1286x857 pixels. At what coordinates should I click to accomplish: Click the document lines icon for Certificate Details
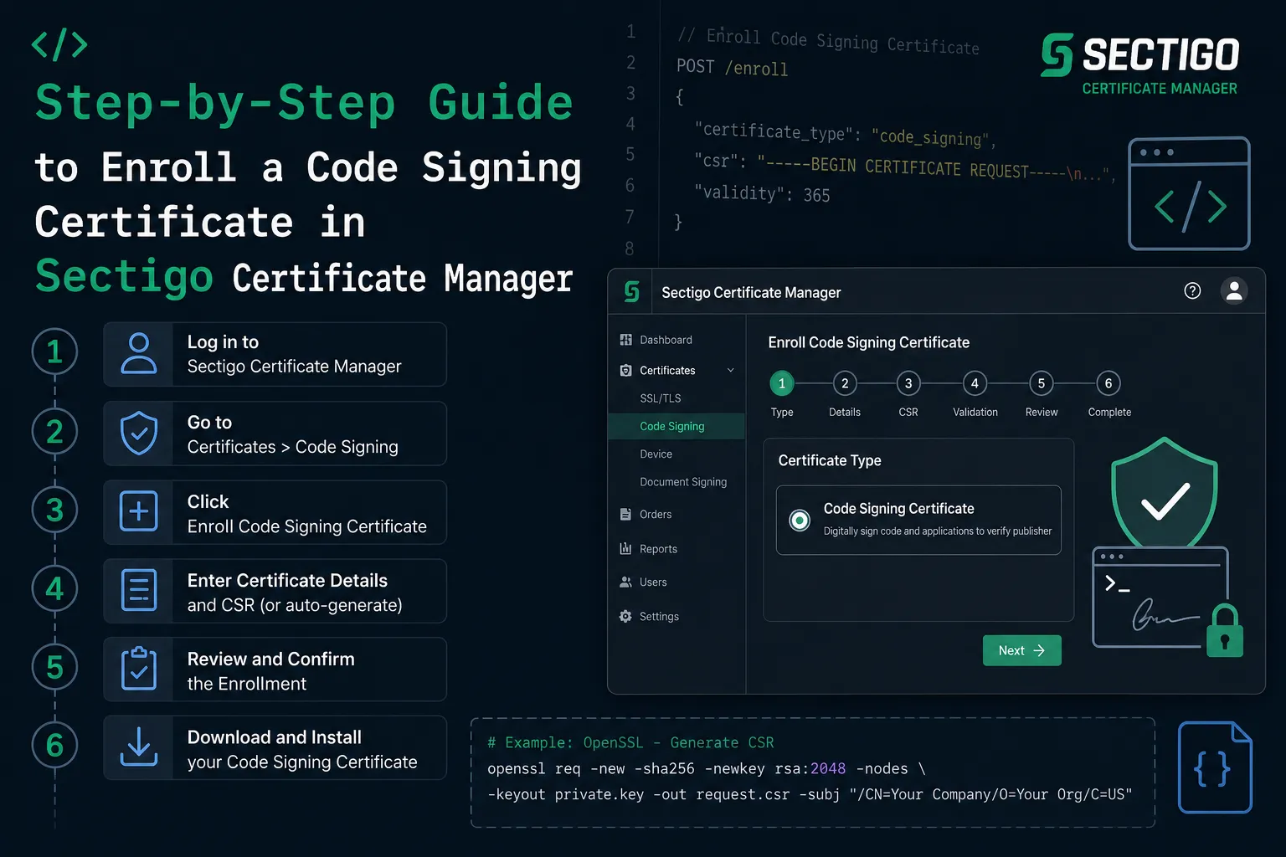point(139,590)
